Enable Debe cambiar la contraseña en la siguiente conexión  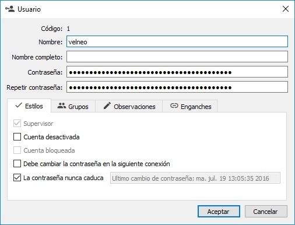(17, 164)
